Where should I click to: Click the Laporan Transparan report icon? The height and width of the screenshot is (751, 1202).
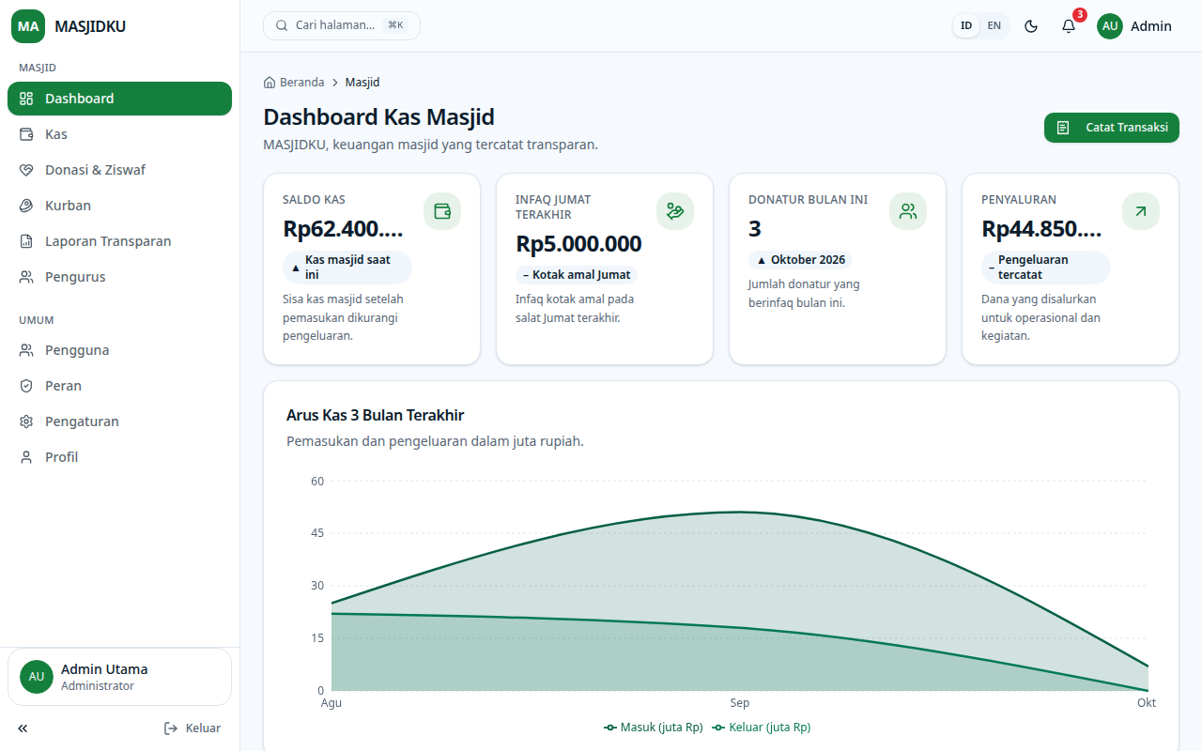coord(26,241)
